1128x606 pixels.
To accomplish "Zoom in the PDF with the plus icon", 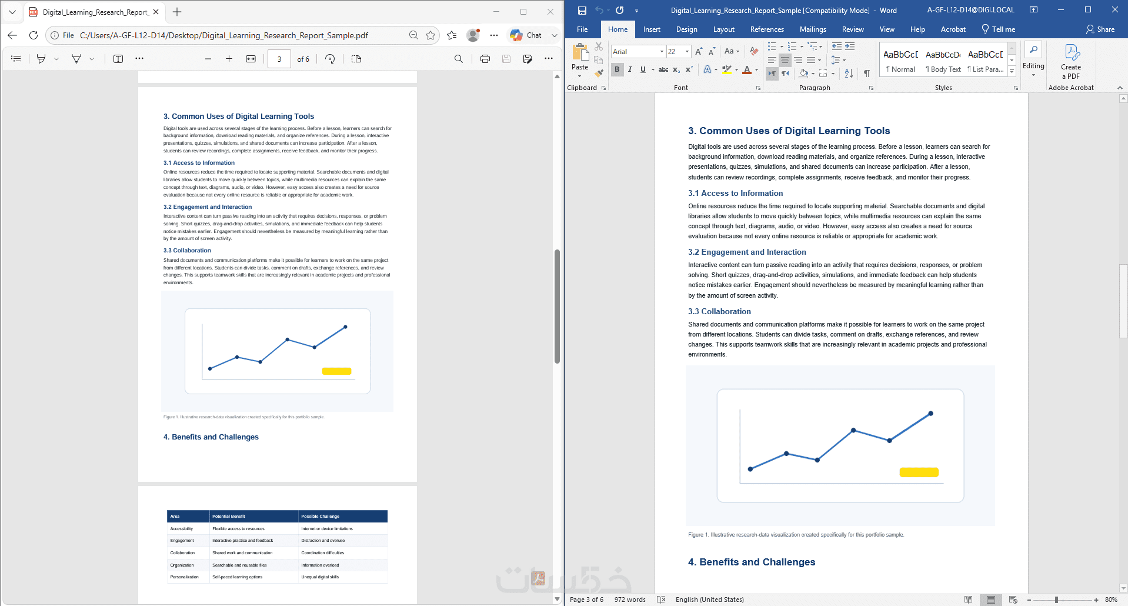I will [x=229, y=59].
